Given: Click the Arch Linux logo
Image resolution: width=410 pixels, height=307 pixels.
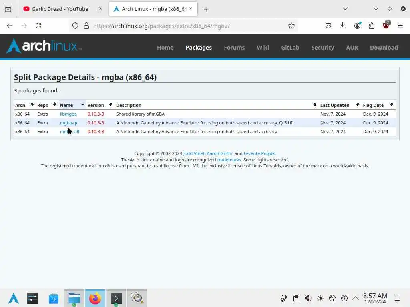Looking at the screenshot, I should pyautogui.click(x=44, y=46).
